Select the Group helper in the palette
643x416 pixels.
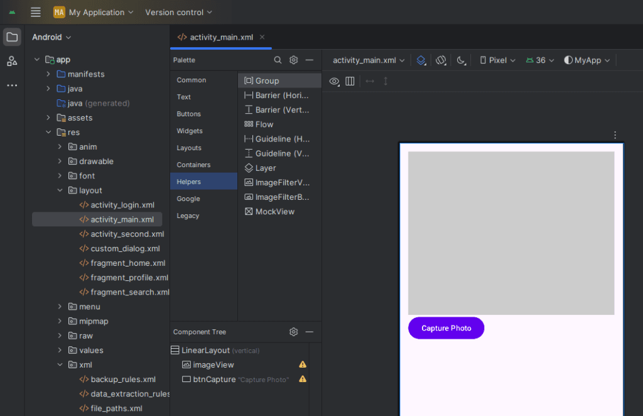pyautogui.click(x=279, y=81)
